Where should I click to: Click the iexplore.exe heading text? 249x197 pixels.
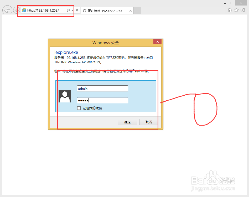click(x=66, y=52)
